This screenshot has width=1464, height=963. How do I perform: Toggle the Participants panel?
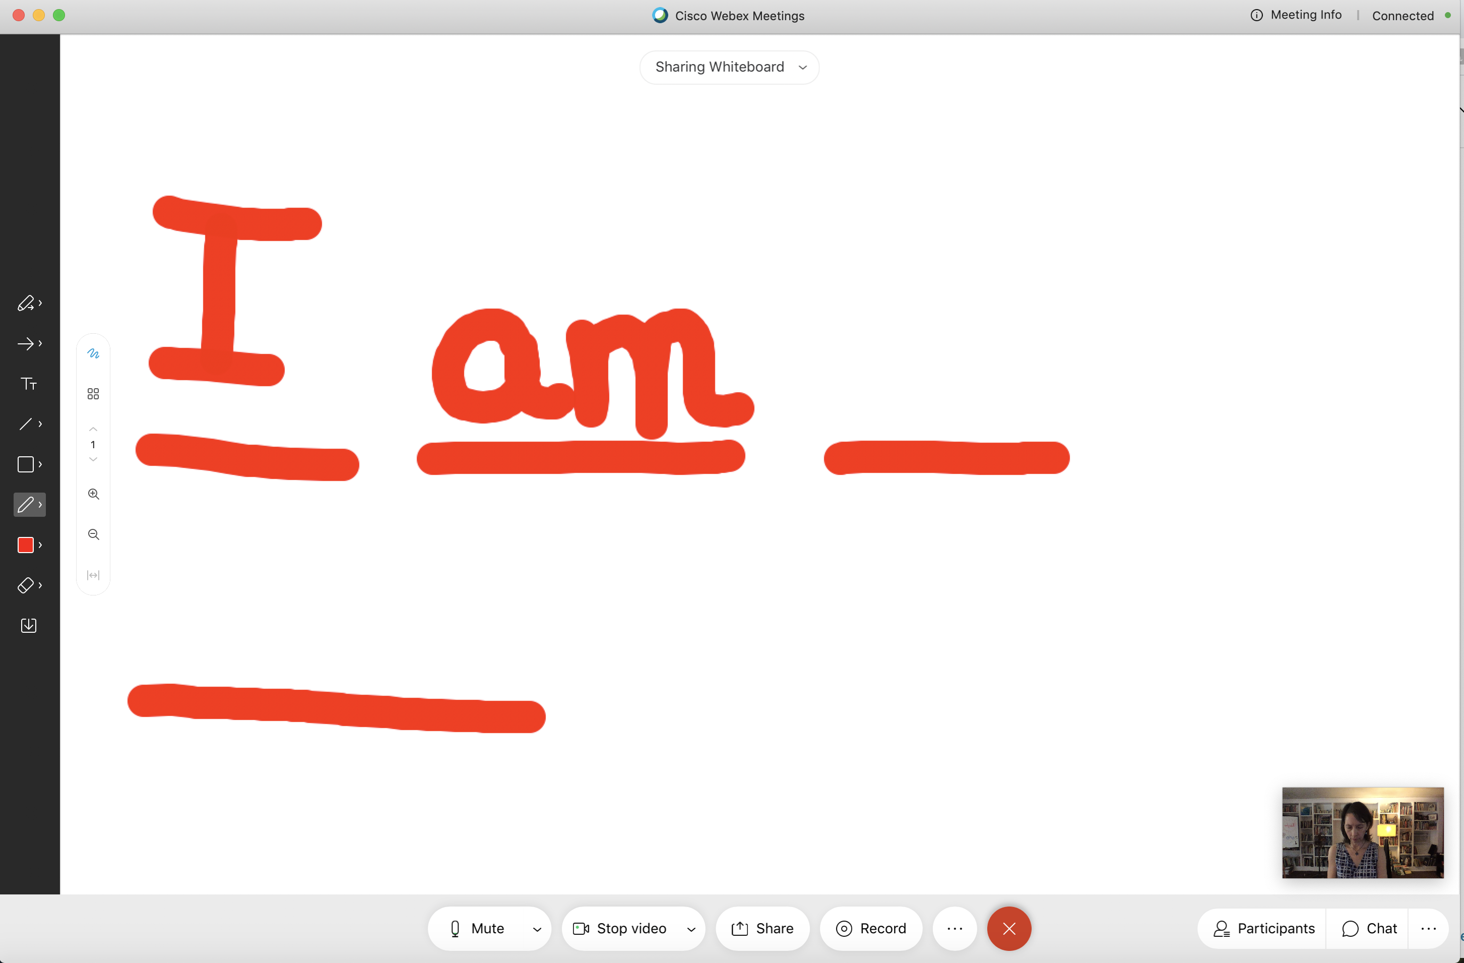coord(1263,928)
